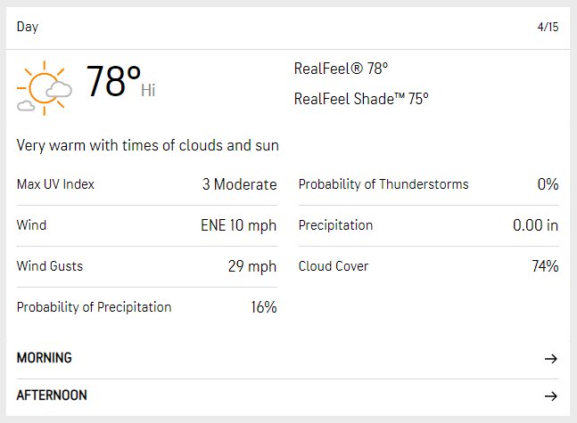Click the 4/15 date label

coord(548,27)
